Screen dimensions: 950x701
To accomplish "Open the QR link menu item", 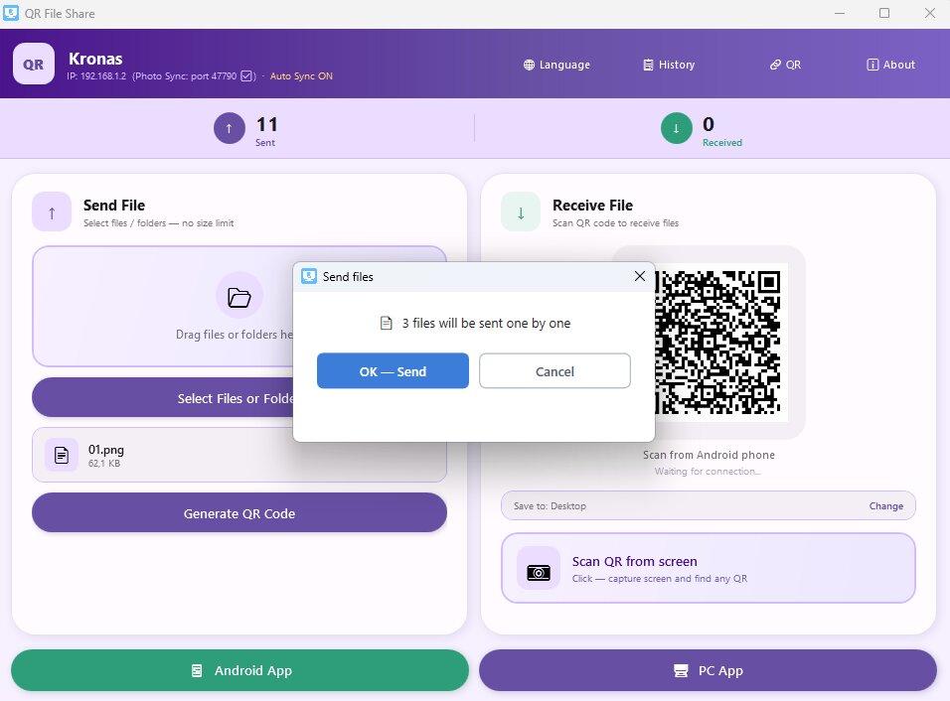I will click(x=785, y=65).
